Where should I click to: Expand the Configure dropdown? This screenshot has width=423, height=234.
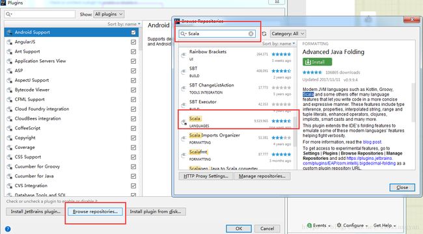[352, 226]
